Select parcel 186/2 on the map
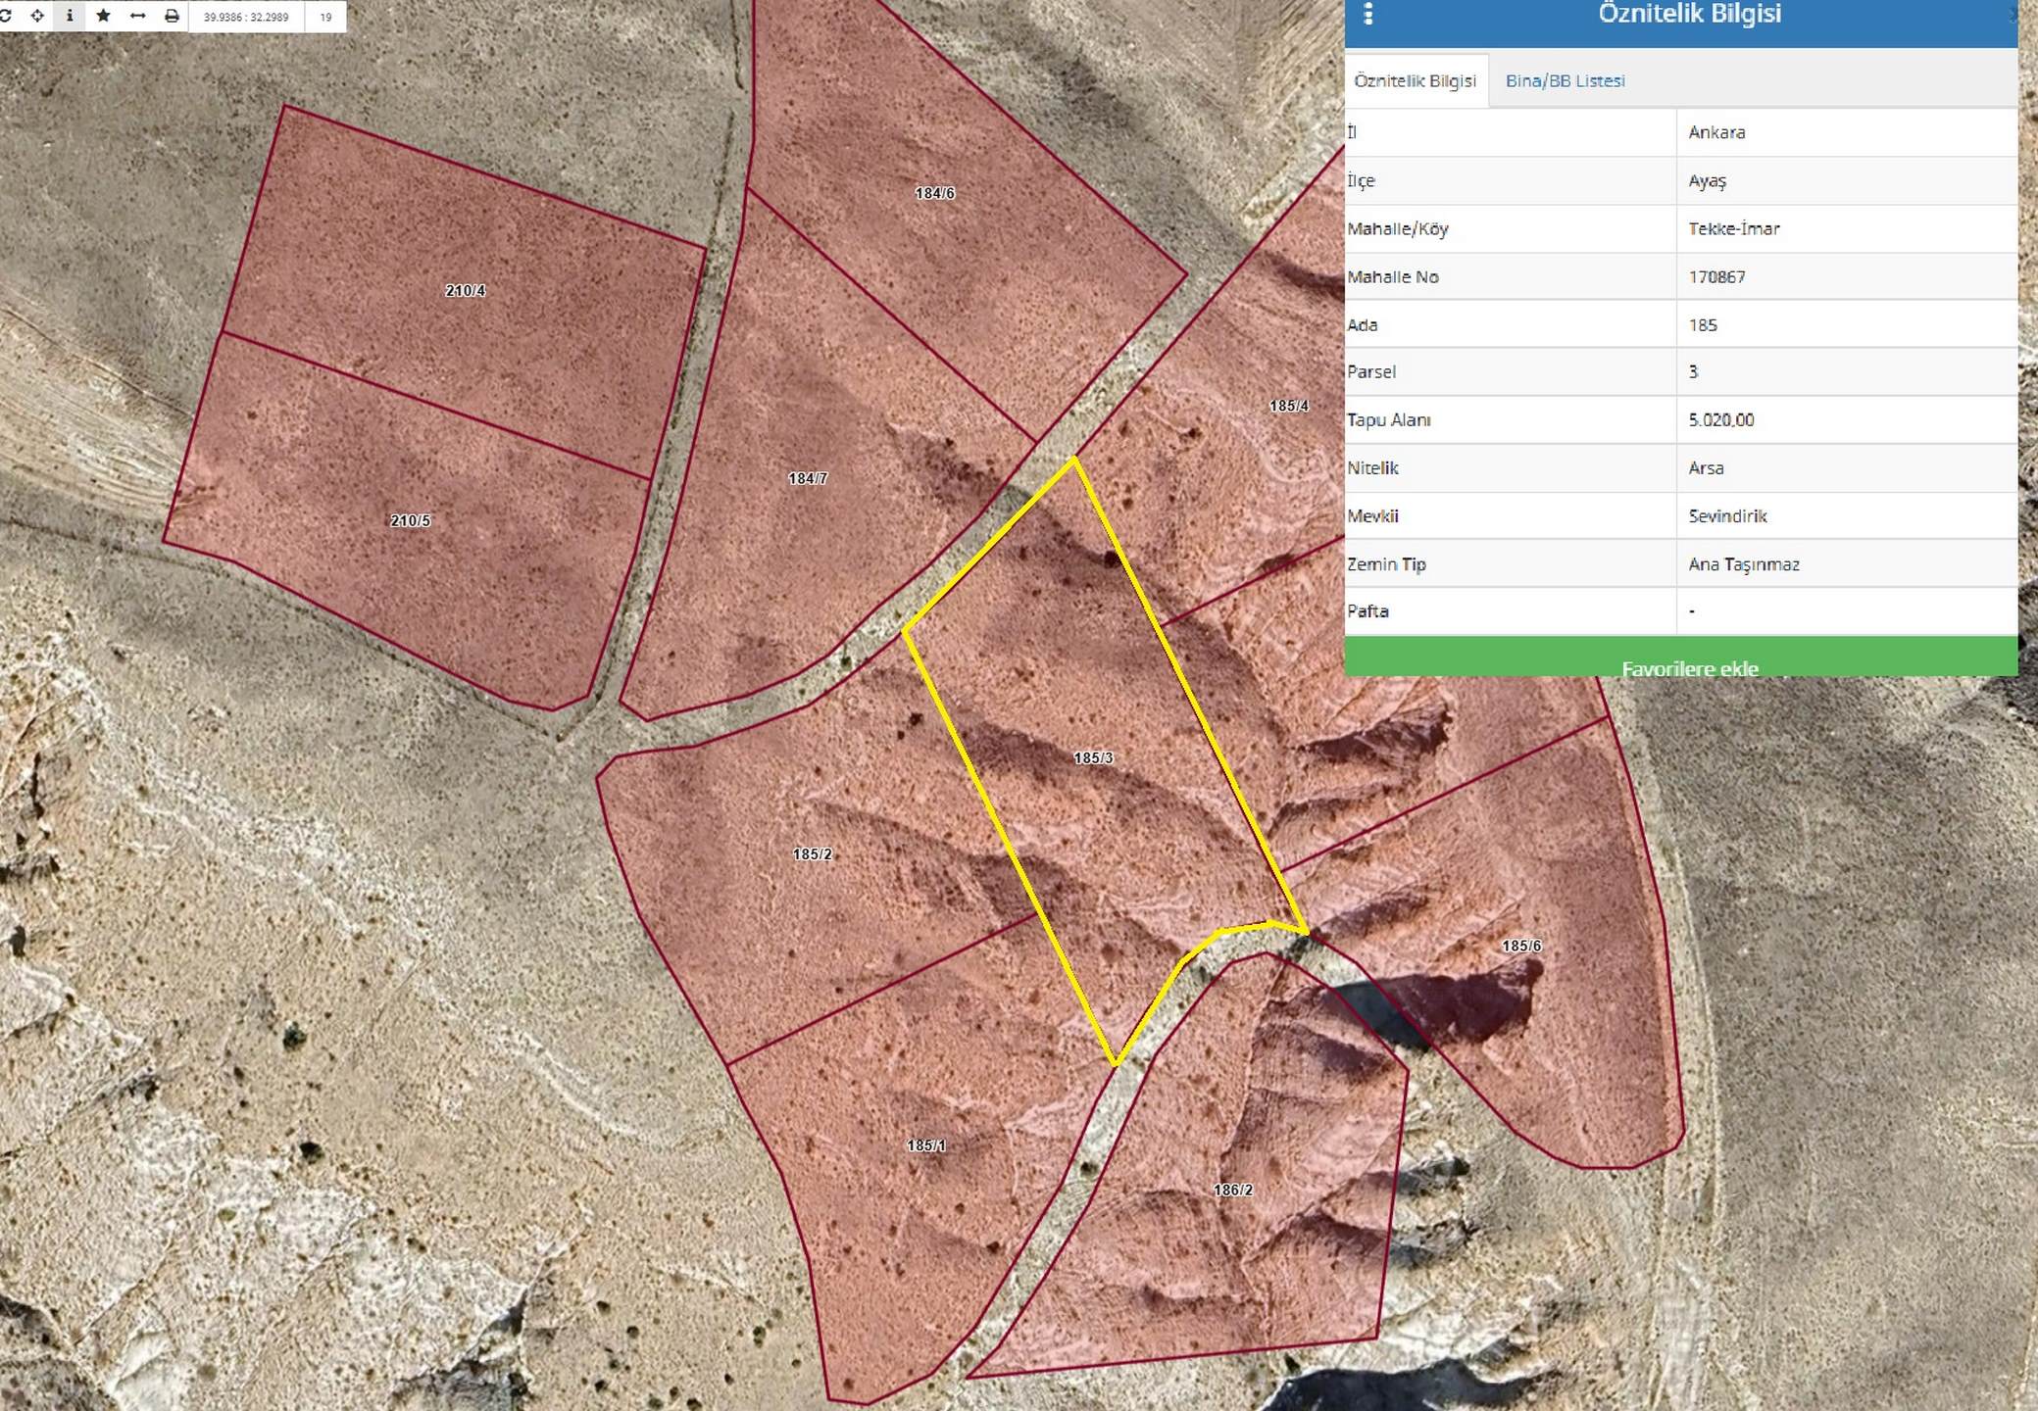Screen dimensions: 2038x1411 click(x=1232, y=1190)
